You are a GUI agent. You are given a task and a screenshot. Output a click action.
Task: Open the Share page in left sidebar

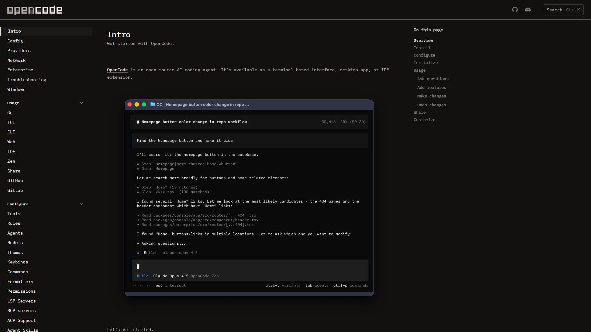pos(14,171)
